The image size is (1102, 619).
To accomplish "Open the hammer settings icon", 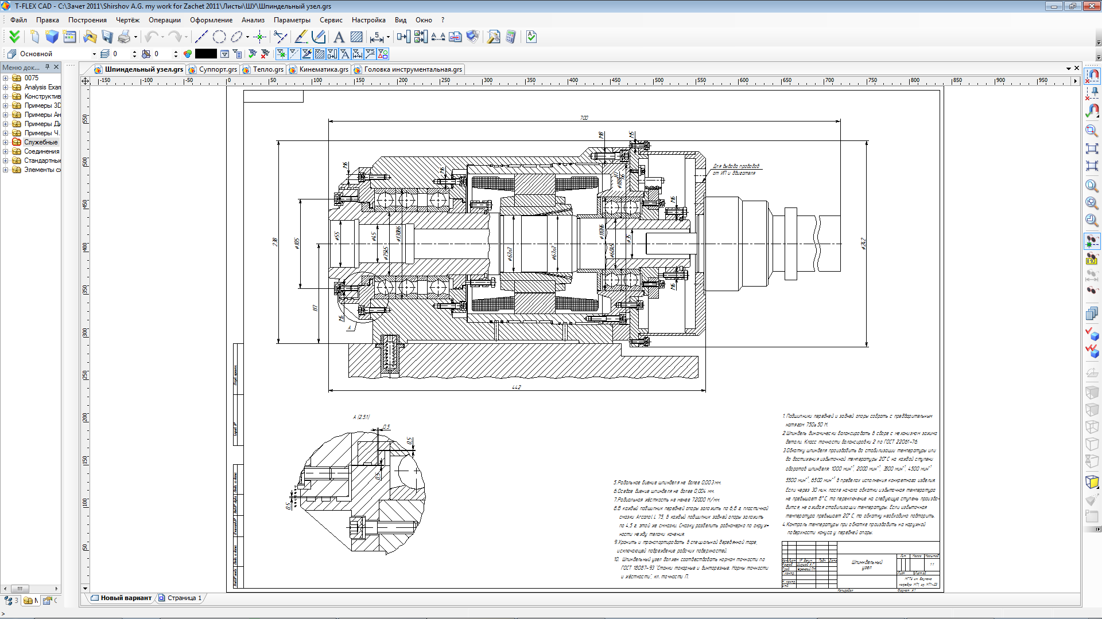I will click(494, 37).
